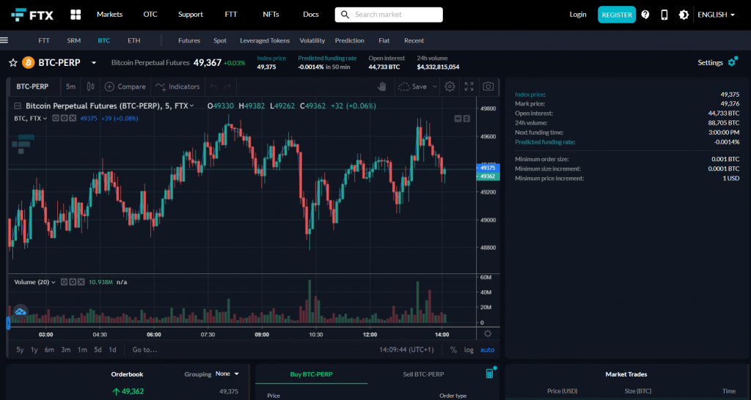Image resolution: width=751 pixels, height=400 pixels.
Task: Toggle dark/light theme icon
Action: pos(684,15)
